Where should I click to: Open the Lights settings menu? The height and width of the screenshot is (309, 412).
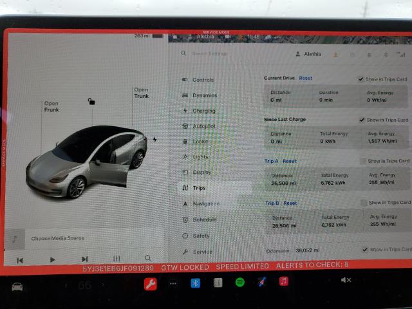pos(196,157)
